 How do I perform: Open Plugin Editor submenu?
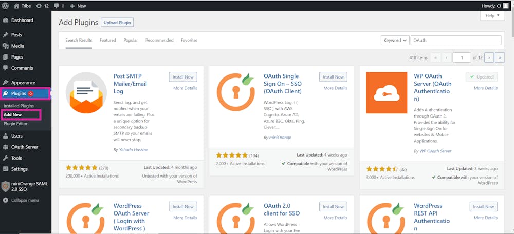point(15,124)
